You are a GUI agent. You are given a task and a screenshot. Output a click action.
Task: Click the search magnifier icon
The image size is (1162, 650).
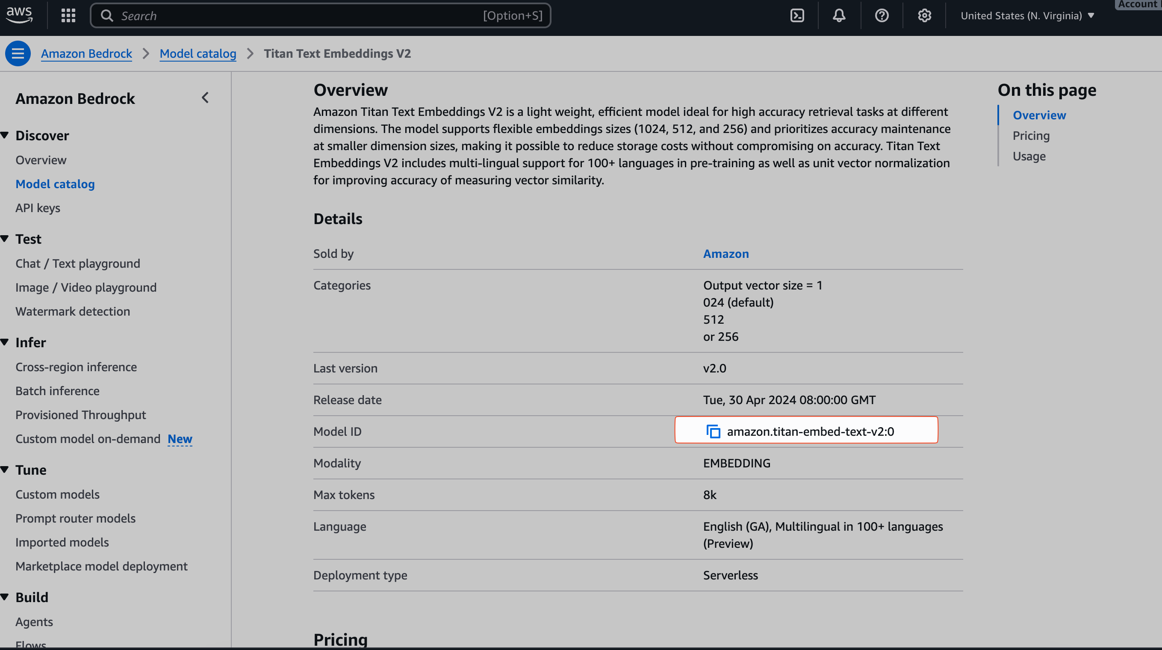point(107,15)
